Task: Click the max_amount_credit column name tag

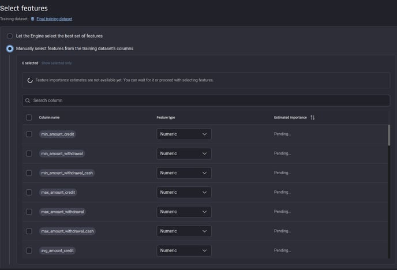Action: pos(58,192)
